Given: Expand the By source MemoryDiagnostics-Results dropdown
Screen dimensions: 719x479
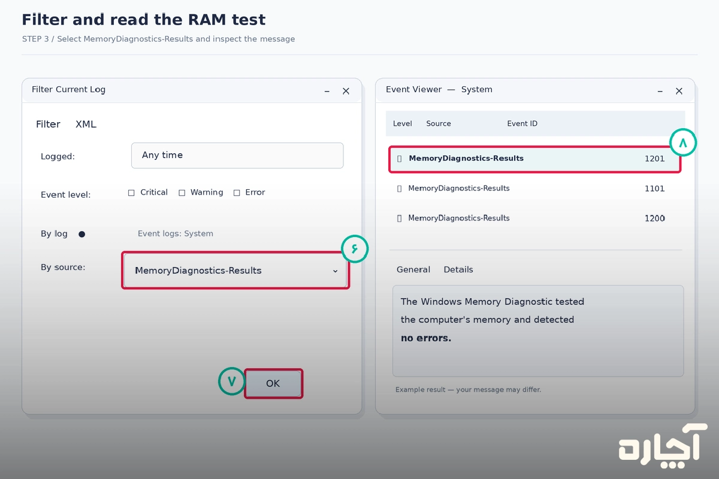Looking at the screenshot, I should (235, 271).
